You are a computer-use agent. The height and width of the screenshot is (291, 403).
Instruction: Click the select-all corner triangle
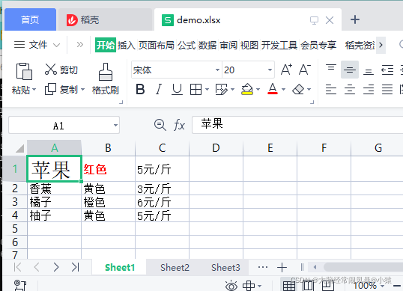(19, 148)
